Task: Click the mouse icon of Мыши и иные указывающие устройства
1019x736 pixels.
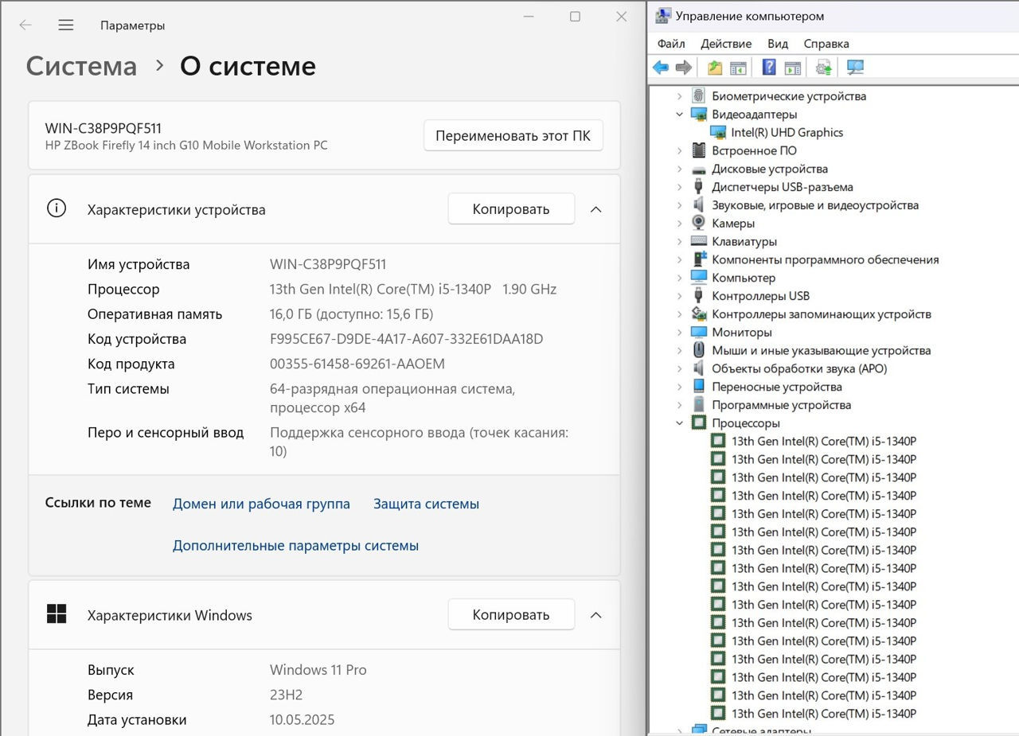Action: 698,350
